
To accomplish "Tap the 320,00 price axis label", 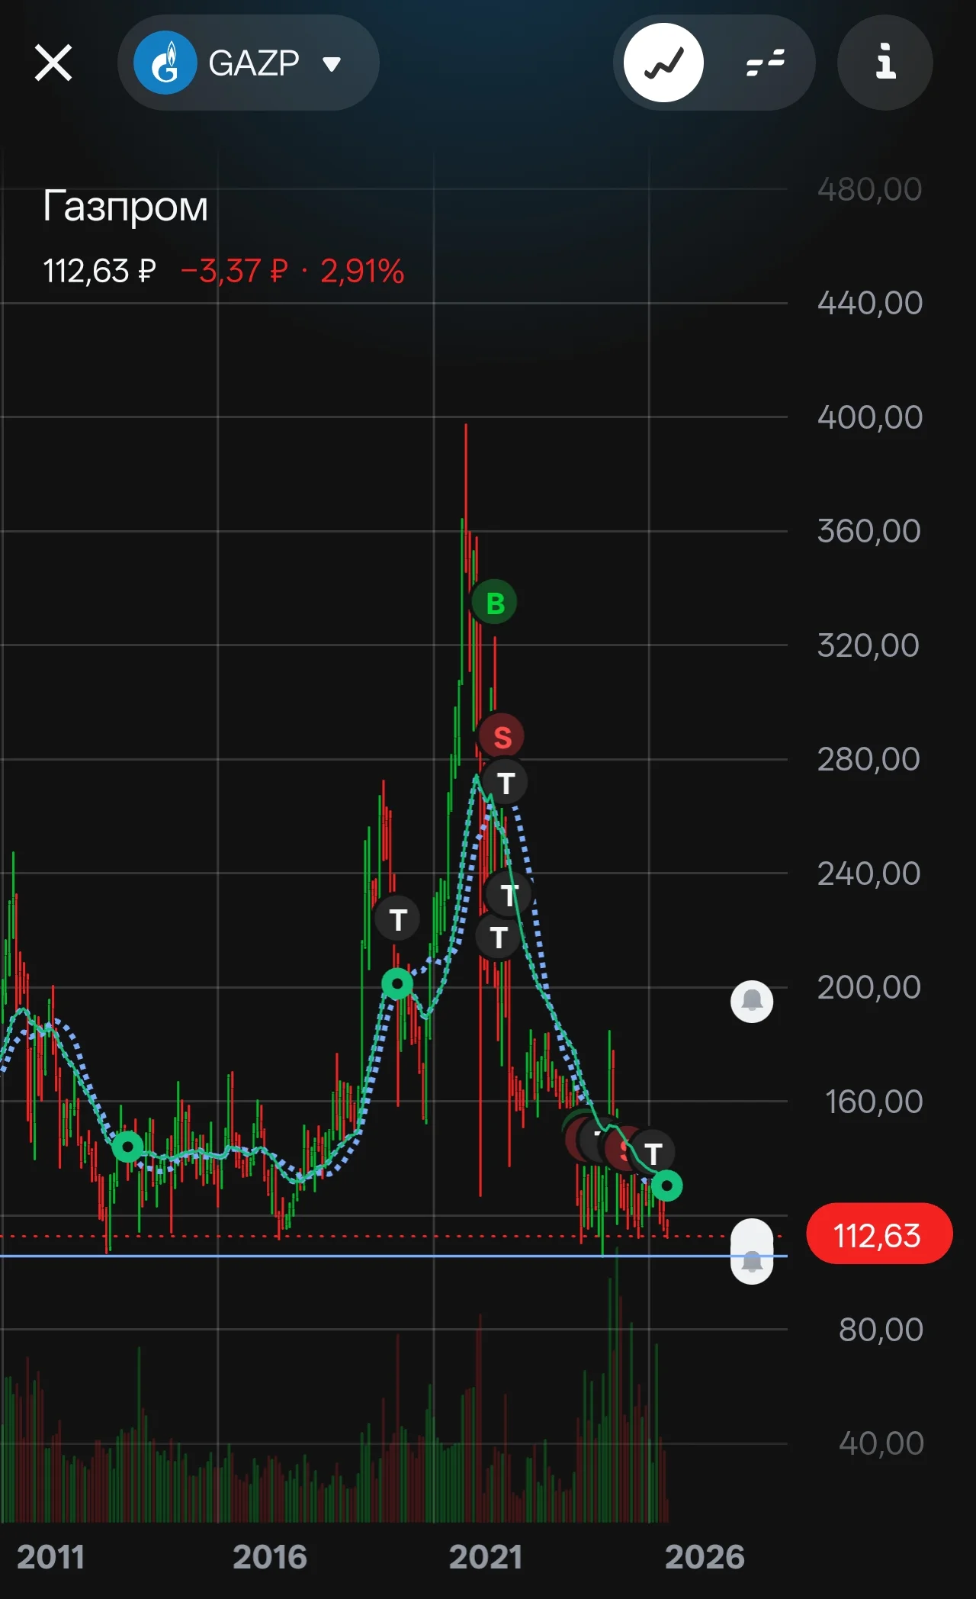I will click(x=868, y=645).
